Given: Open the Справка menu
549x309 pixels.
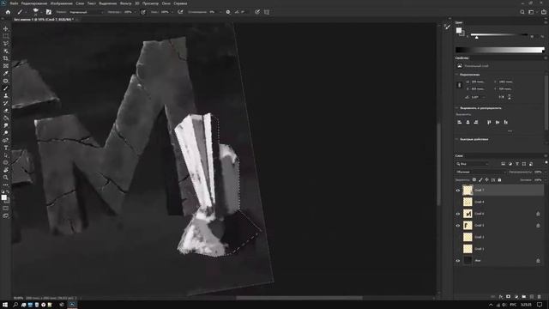Looking at the screenshot, I should [x=180, y=3].
